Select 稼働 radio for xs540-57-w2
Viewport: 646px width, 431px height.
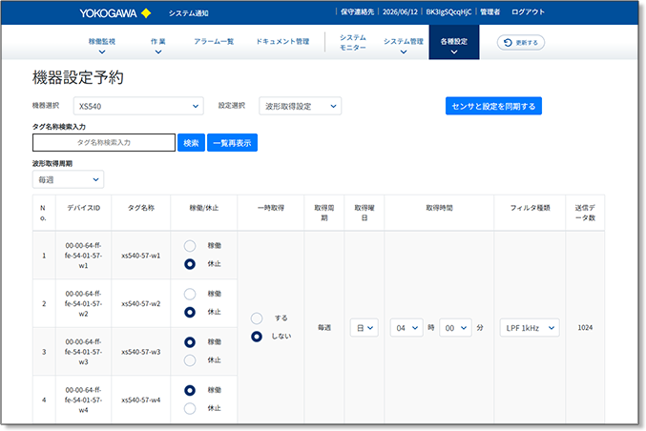190,294
